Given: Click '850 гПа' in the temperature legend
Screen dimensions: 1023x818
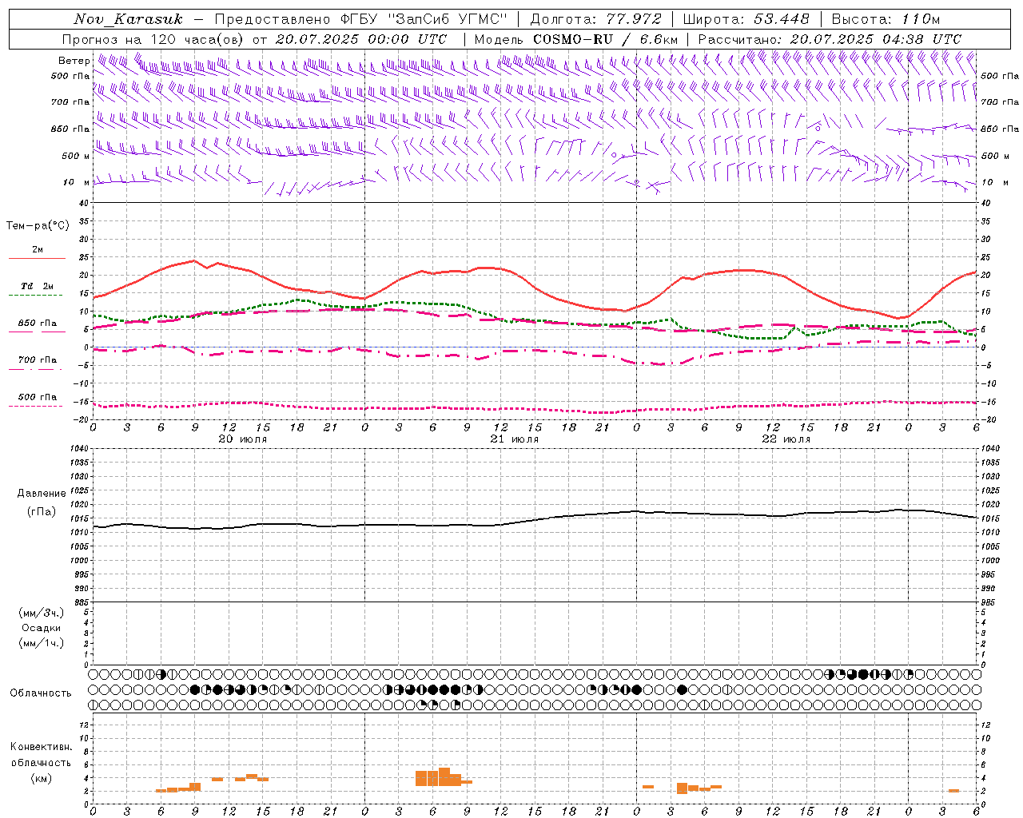Looking at the screenshot, I should (x=38, y=323).
